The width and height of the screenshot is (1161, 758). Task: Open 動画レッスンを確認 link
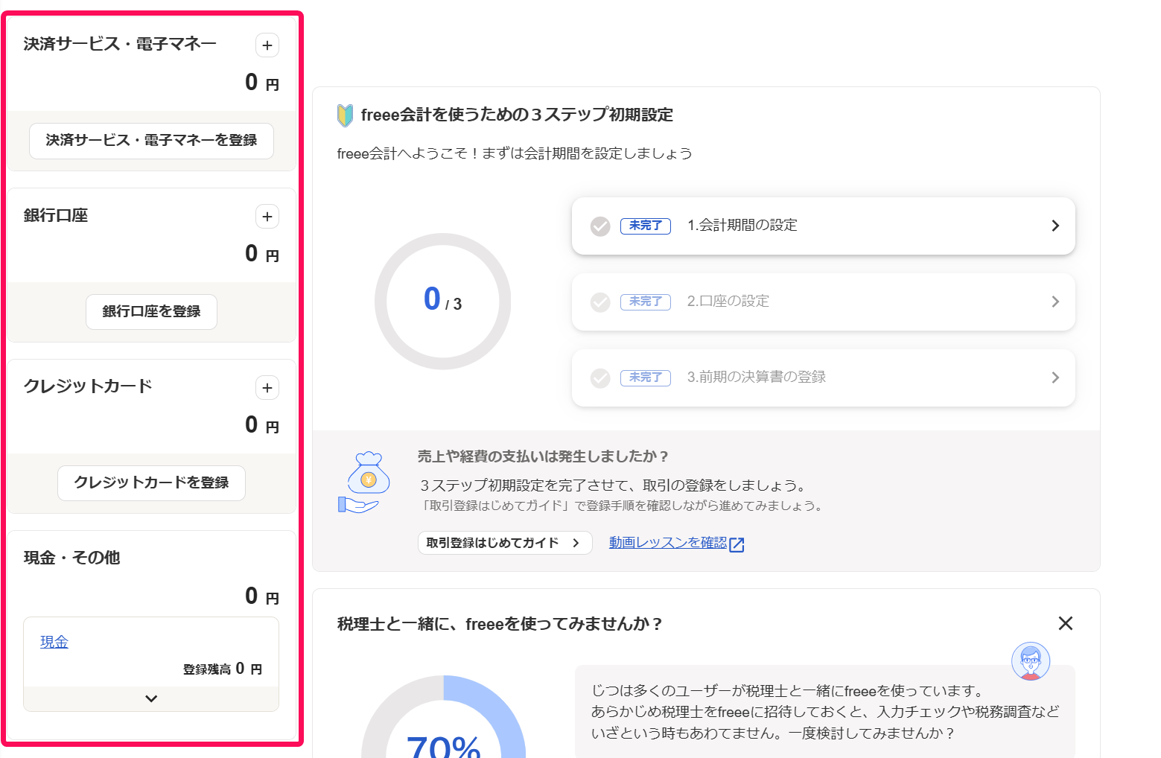pos(668,543)
